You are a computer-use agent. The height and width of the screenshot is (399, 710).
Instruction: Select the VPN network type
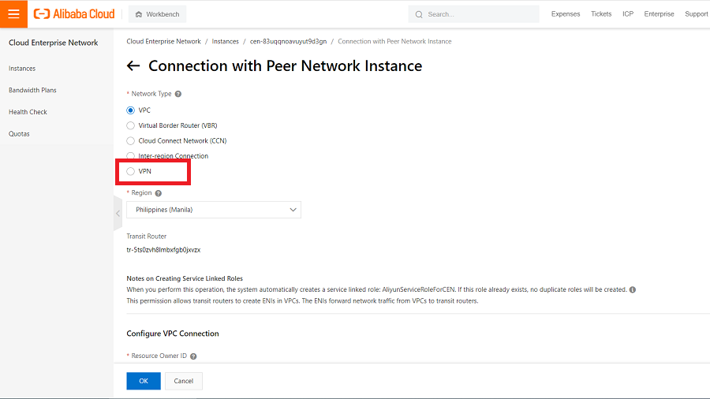tap(131, 171)
